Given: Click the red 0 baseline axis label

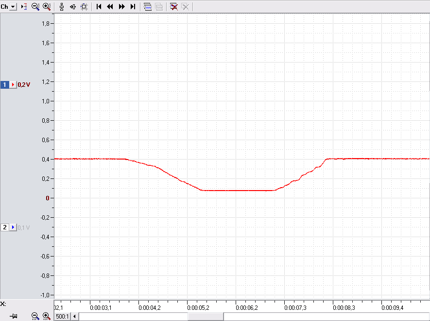Looking at the screenshot, I should pyautogui.click(x=48, y=198).
